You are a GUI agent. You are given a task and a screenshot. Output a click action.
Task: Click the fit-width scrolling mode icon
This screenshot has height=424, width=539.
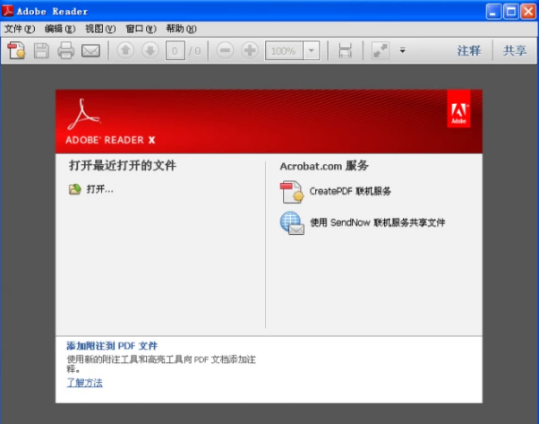tap(345, 50)
